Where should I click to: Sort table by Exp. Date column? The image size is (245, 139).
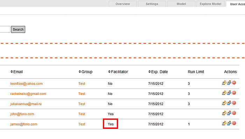point(158,72)
